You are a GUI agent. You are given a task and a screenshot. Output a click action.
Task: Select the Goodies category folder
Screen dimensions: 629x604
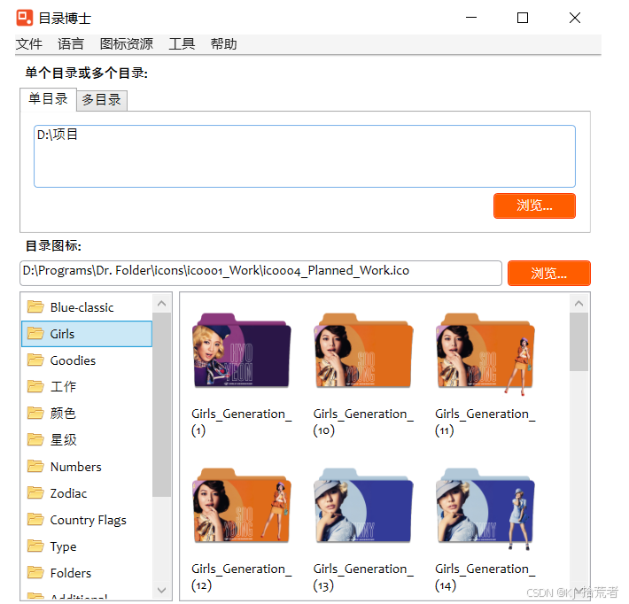point(87,360)
